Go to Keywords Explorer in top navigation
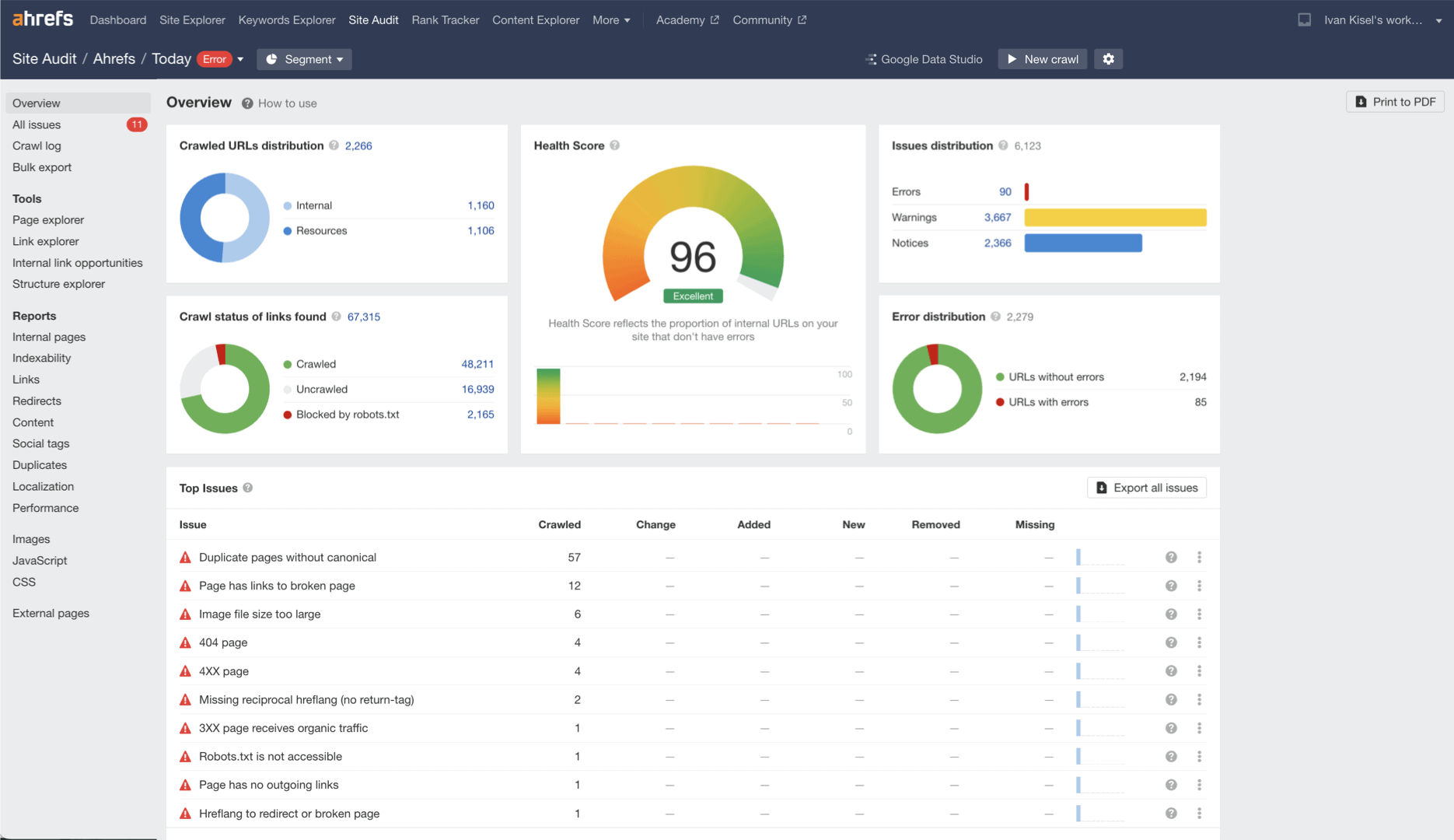1454x840 pixels. 287,19
